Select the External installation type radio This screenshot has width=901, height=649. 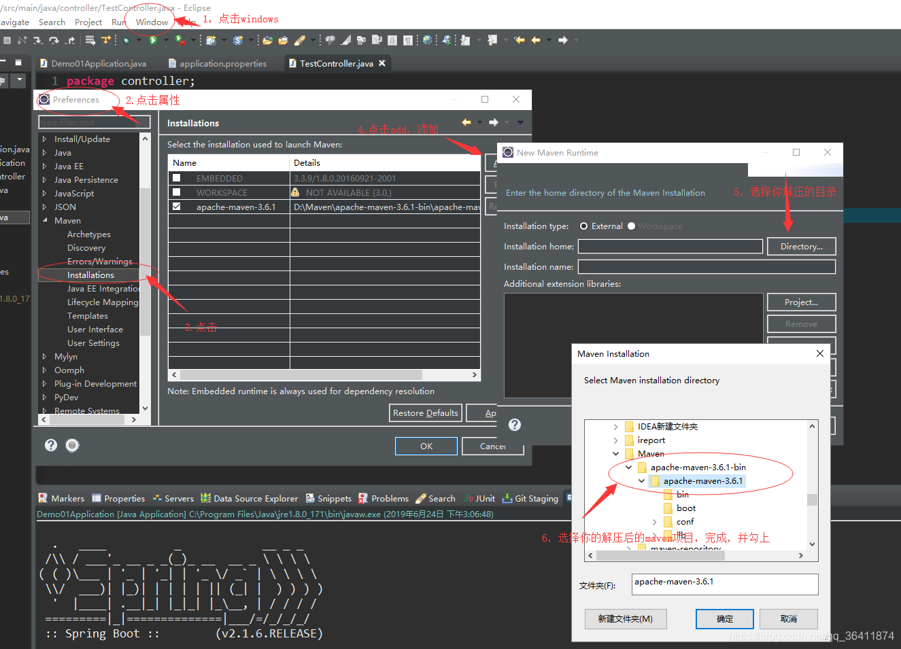point(584,226)
